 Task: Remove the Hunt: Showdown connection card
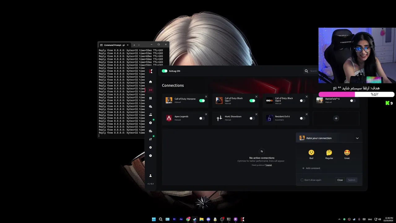(x=256, y=114)
